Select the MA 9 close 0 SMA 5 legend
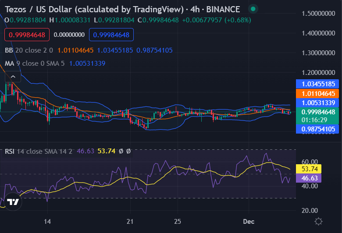This screenshot has height=233, width=342. point(35,64)
